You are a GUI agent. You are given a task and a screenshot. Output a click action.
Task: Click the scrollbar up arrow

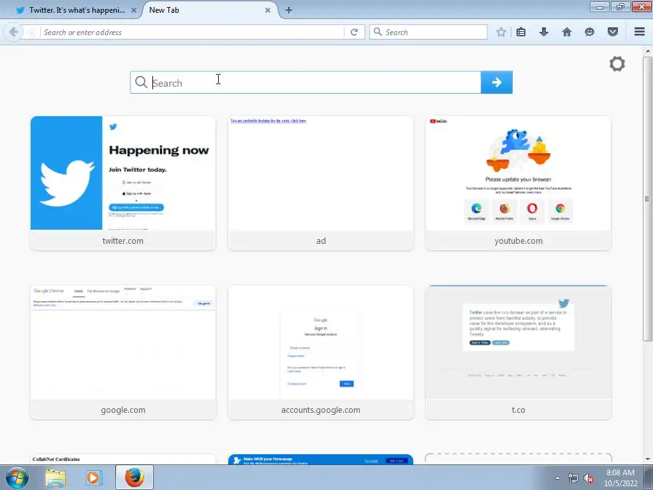[x=647, y=51]
